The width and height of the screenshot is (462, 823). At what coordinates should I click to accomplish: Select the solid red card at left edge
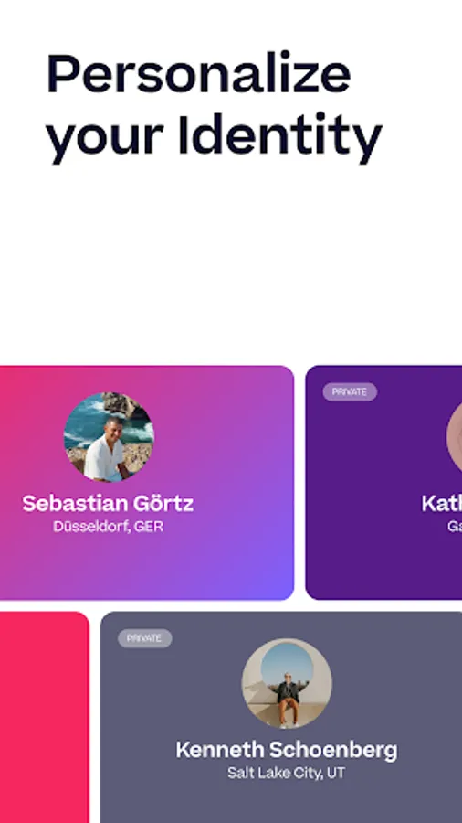click(44, 717)
